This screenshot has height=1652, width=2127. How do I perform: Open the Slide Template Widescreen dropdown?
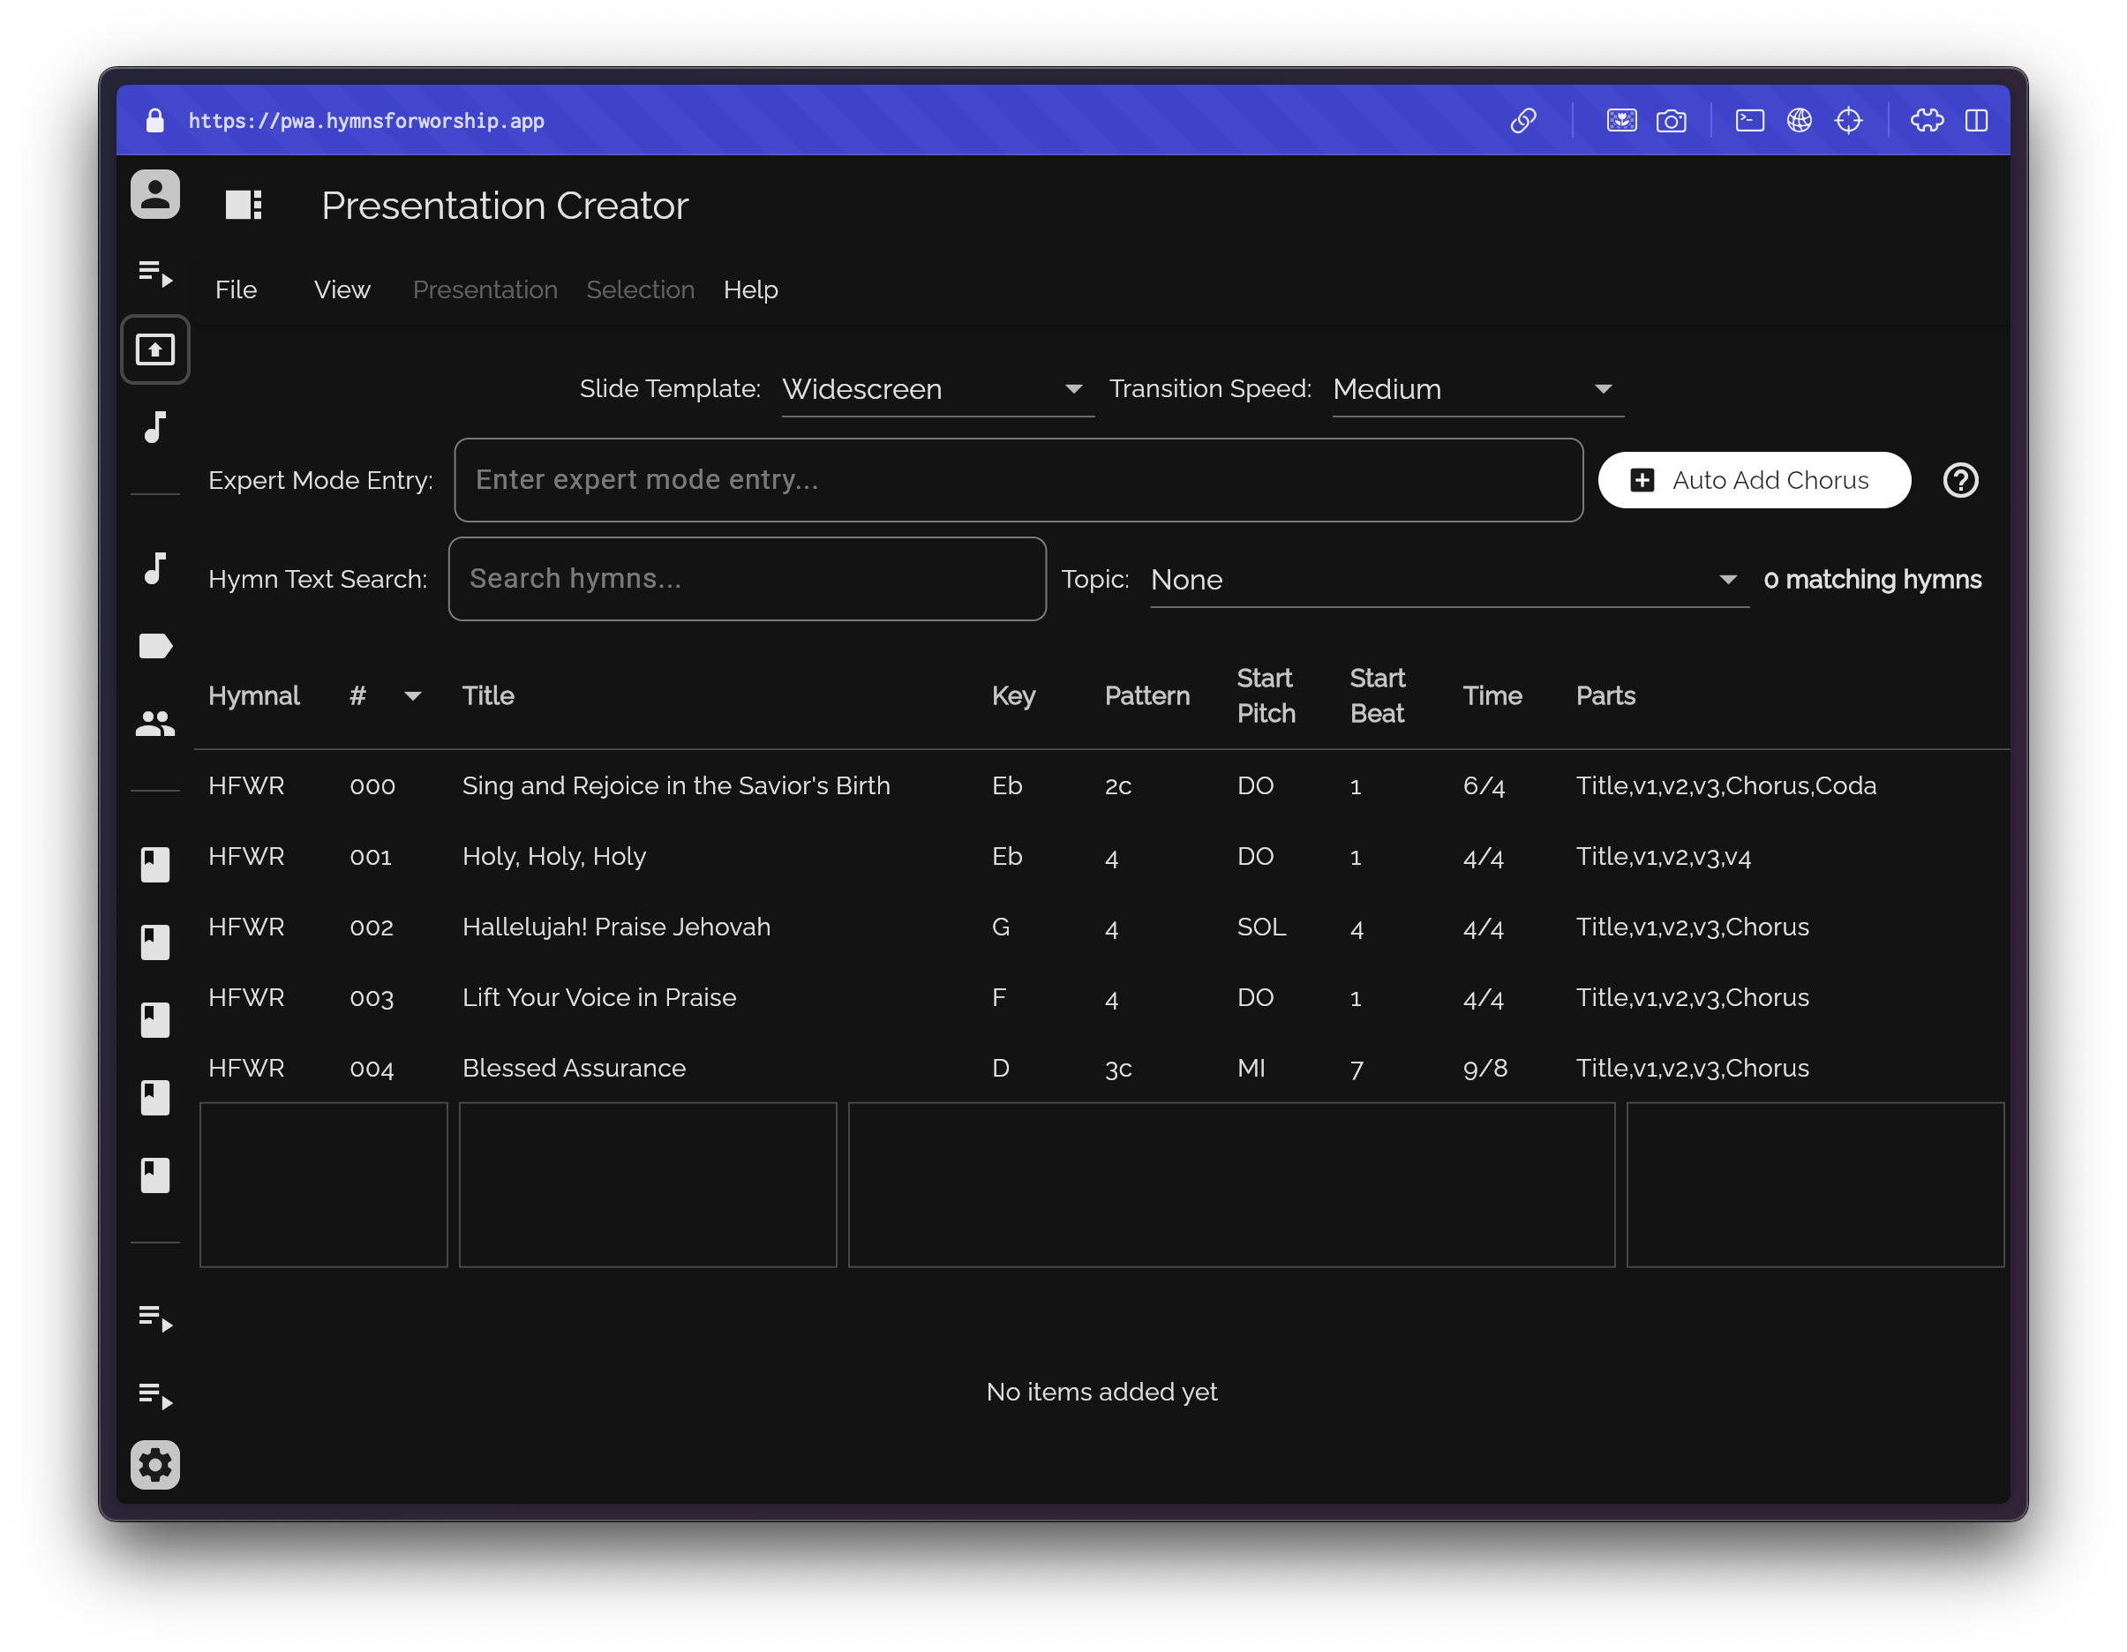click(938, 390)
